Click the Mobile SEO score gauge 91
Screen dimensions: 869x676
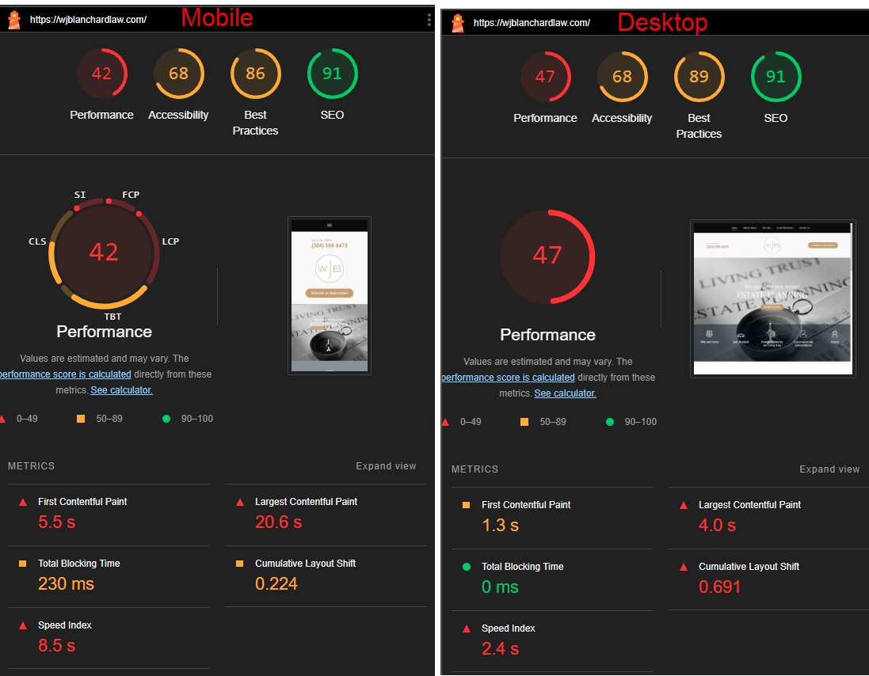pyautogui.click(x=332, y=74)
